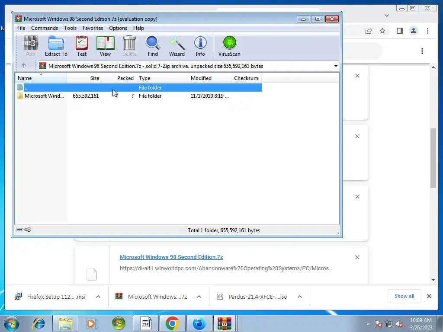The width and height of the screenshot is (443, 332).
Task: Start VirusScan on the archive
Action: coord(229,46)
